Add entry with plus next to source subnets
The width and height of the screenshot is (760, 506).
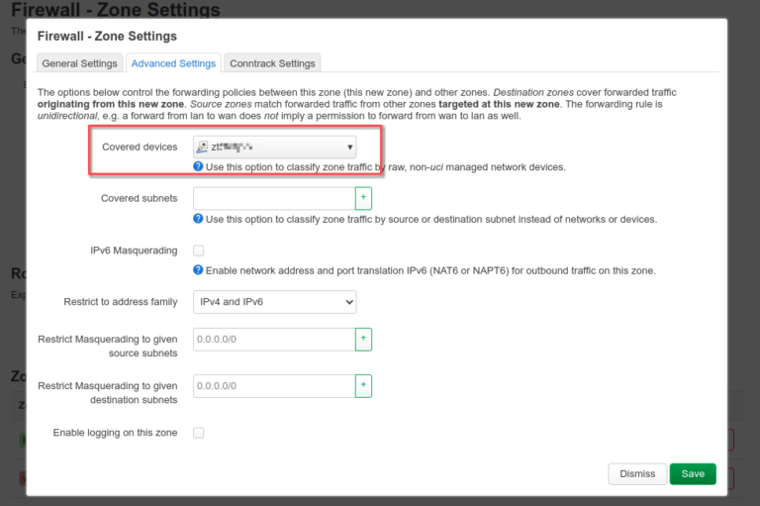[x=363, y=339]
